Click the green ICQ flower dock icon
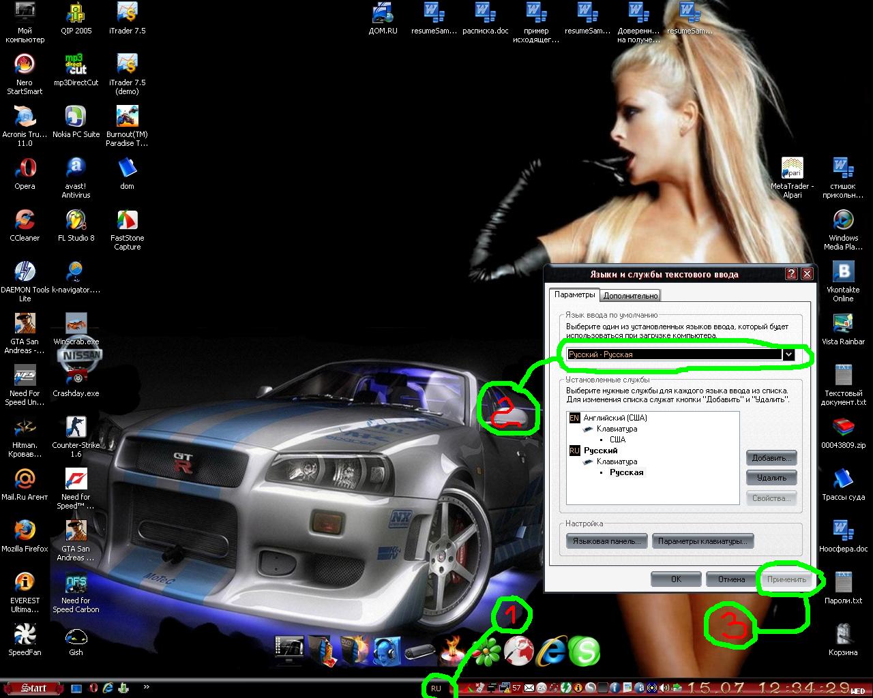 point(486,652)
